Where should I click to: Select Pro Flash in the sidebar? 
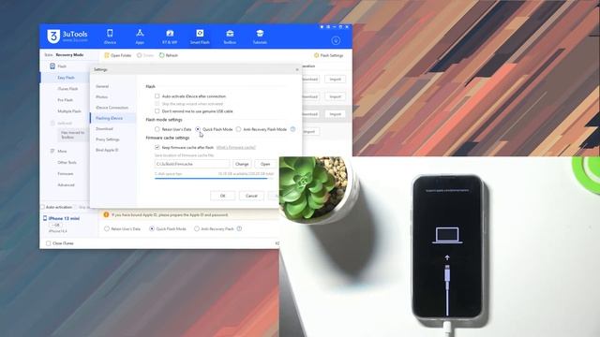coord(65,100)
